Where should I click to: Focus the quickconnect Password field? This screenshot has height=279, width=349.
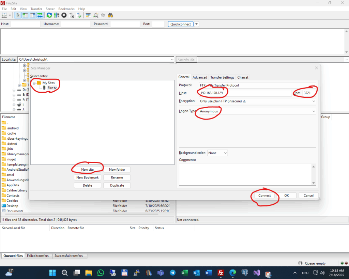[x=125, y=24]
